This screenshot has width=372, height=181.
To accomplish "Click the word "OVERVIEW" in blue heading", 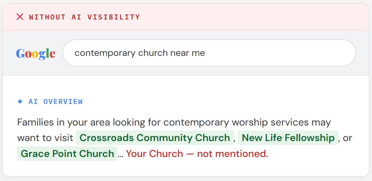I will tap(63, 101).
